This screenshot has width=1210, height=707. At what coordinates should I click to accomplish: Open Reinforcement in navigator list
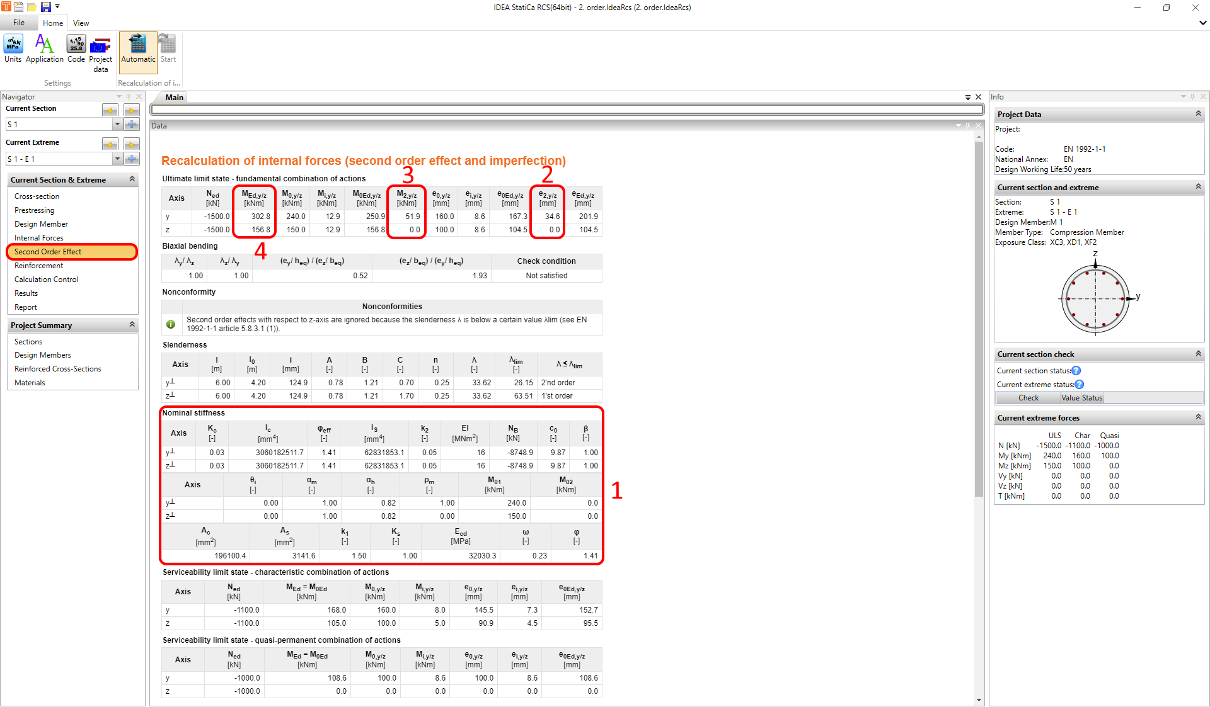click(38, 266)
